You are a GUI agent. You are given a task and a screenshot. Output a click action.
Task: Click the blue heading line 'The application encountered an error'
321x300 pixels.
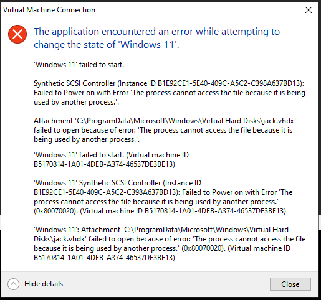(157, 32)
